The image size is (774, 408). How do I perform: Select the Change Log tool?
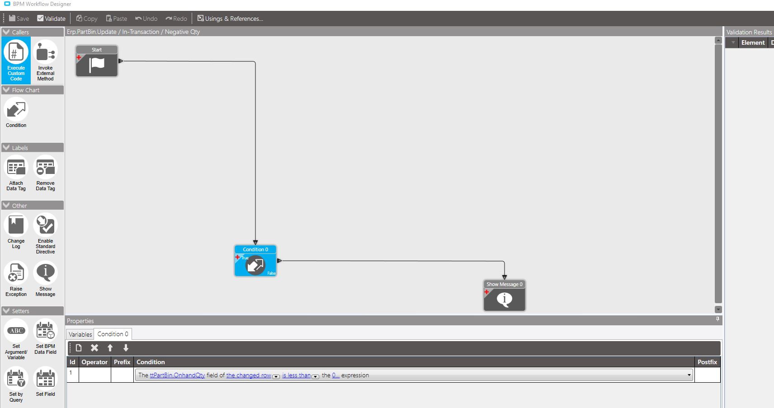[x=16, y=231]
